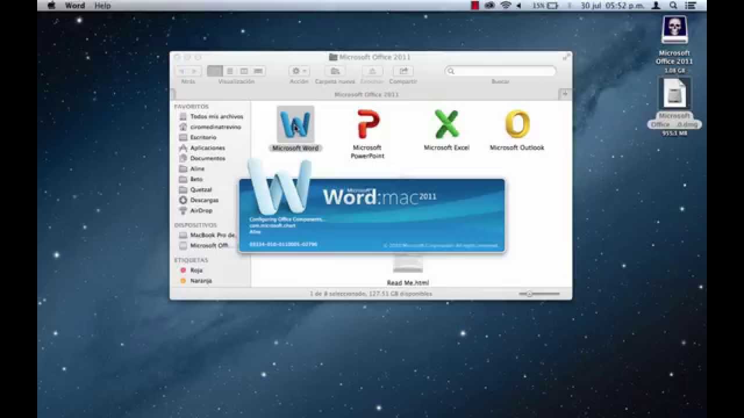Image resolution: width=744 pixels, height=418 pixels.
Task: Open the Acción gear dropdown
Action: (x=299, y=71)
